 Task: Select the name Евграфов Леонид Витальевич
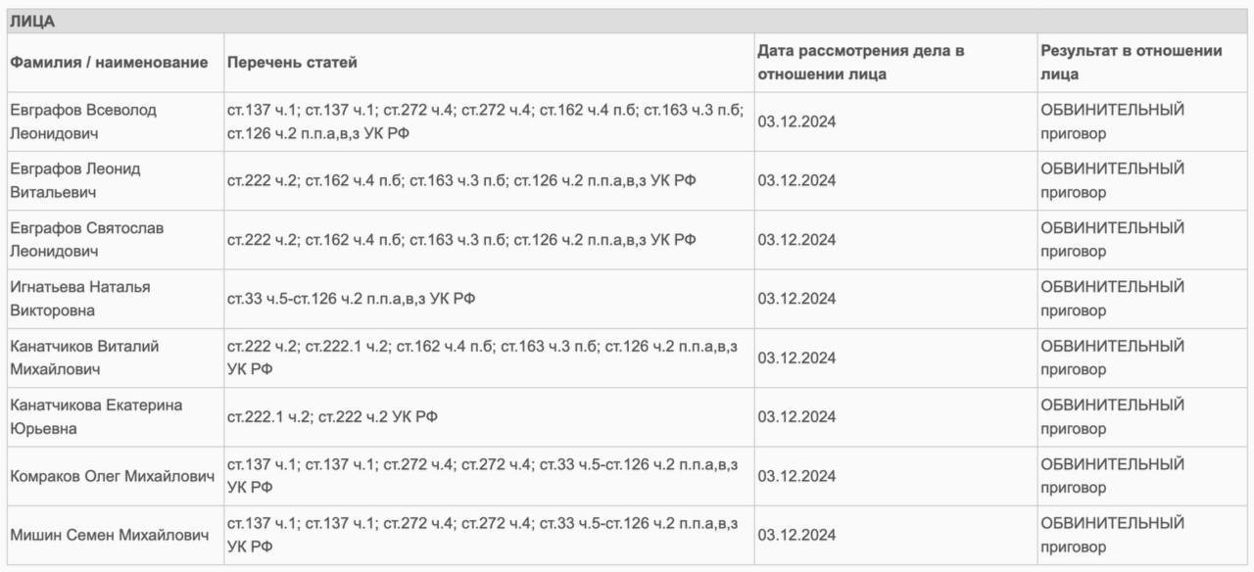[x=75, y=180]
